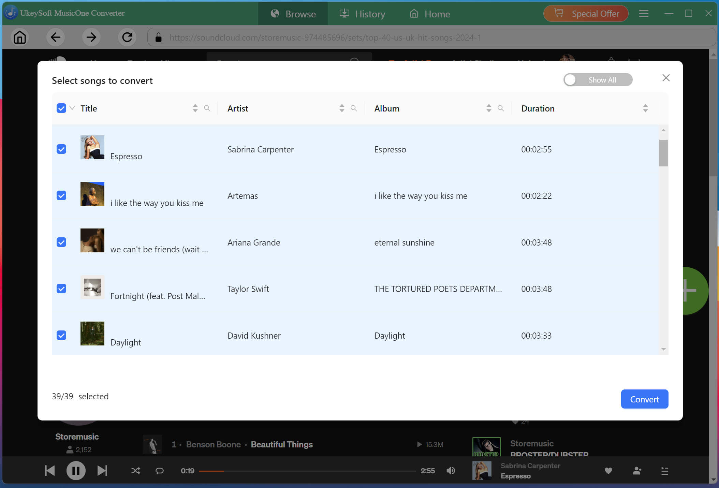Click the David Kushner artist cell
Viewport: 719px width, 488px height.
pos(254,336)
